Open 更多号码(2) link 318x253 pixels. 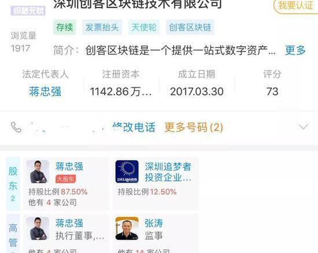pos(194,127)
